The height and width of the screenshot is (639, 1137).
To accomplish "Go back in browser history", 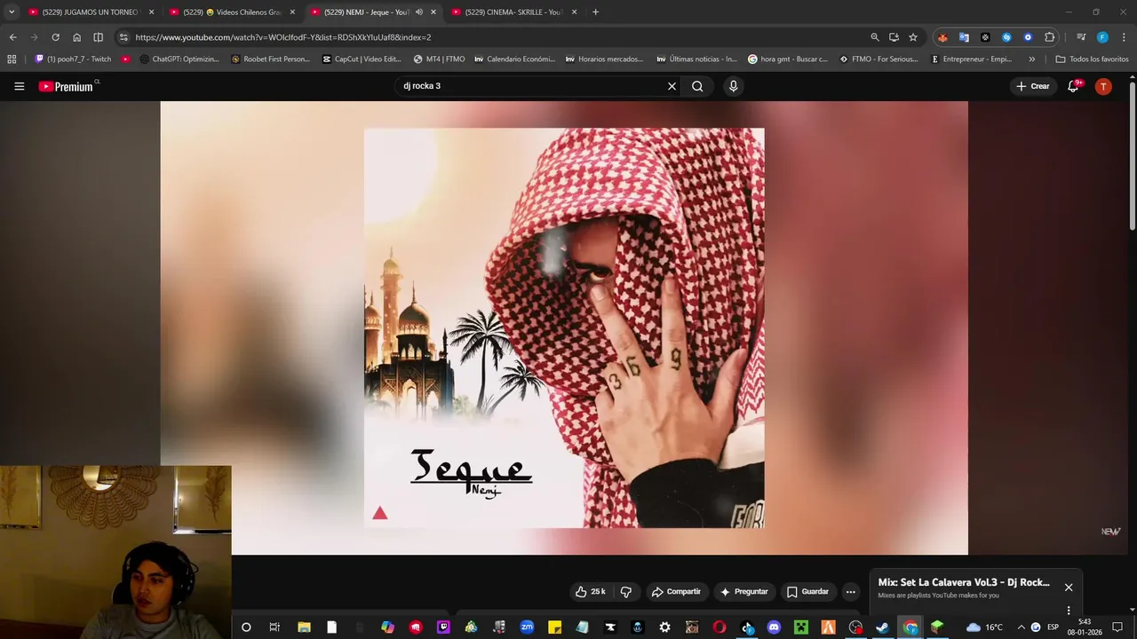I will coord(12,37).
